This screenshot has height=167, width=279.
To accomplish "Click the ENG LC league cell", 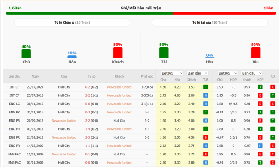I will pos(15,104).
